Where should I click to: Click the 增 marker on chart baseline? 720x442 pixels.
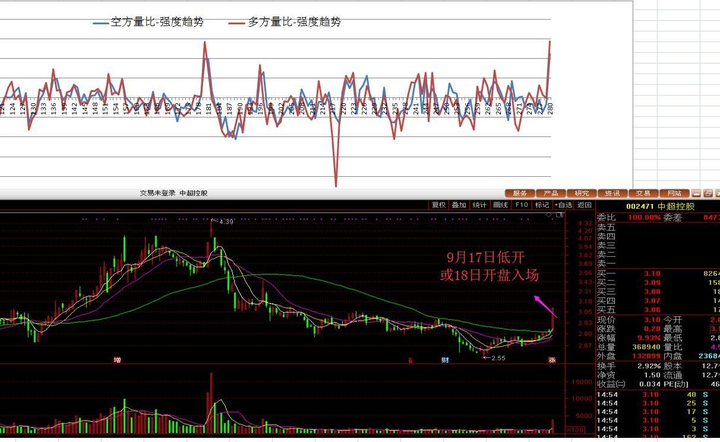[117, 360]
